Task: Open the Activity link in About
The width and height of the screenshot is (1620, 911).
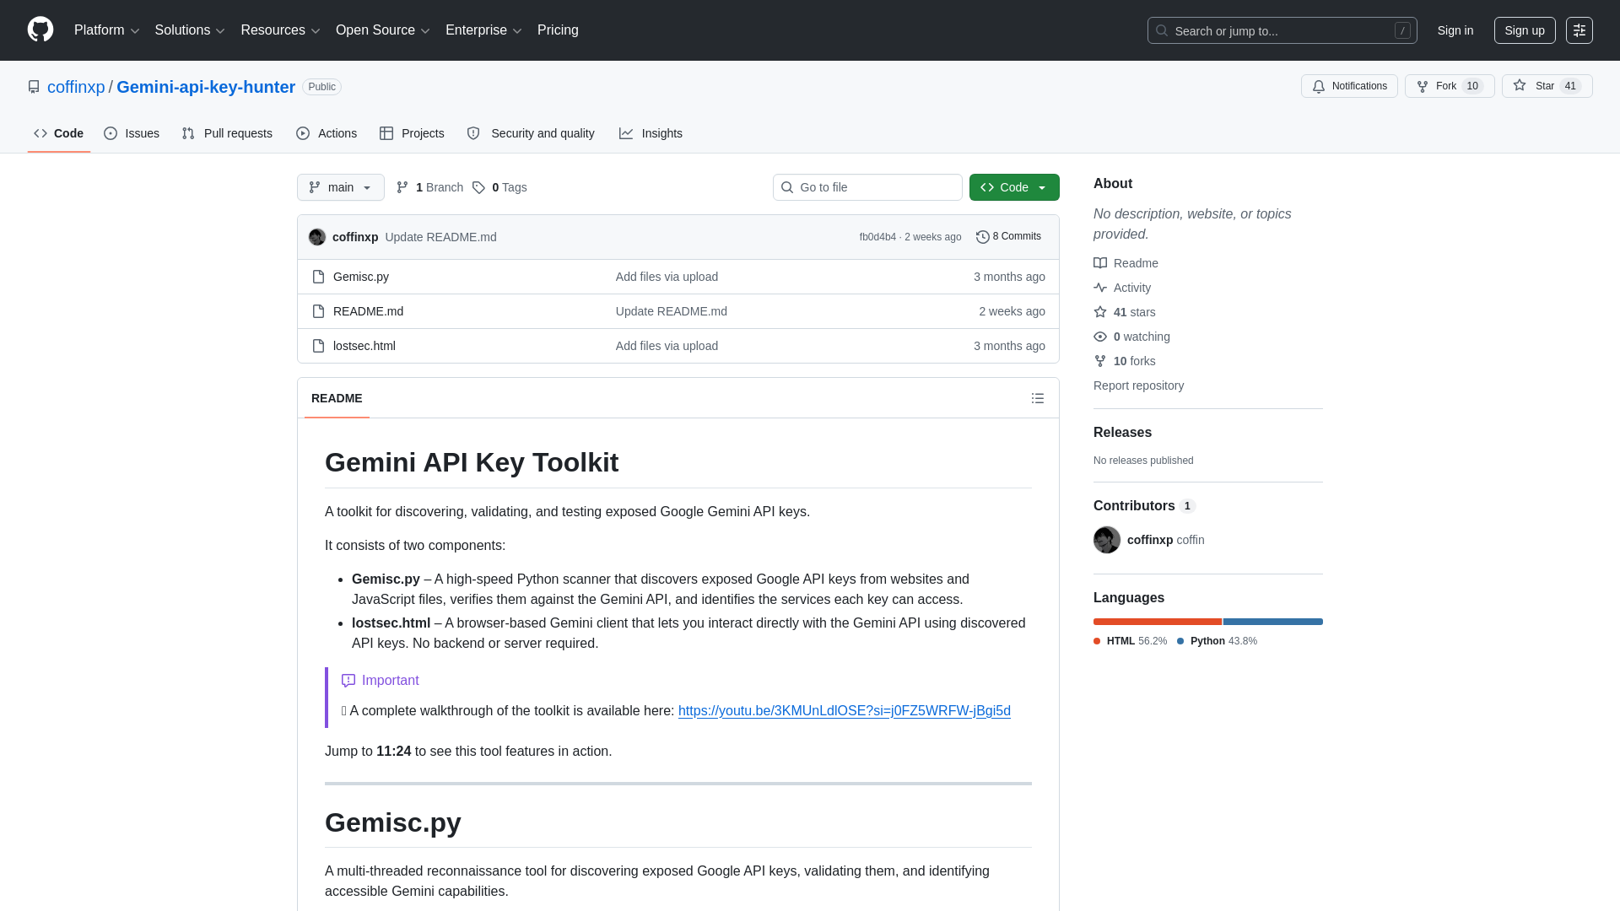Action: pyautogui.click(x=1122, y=288)
